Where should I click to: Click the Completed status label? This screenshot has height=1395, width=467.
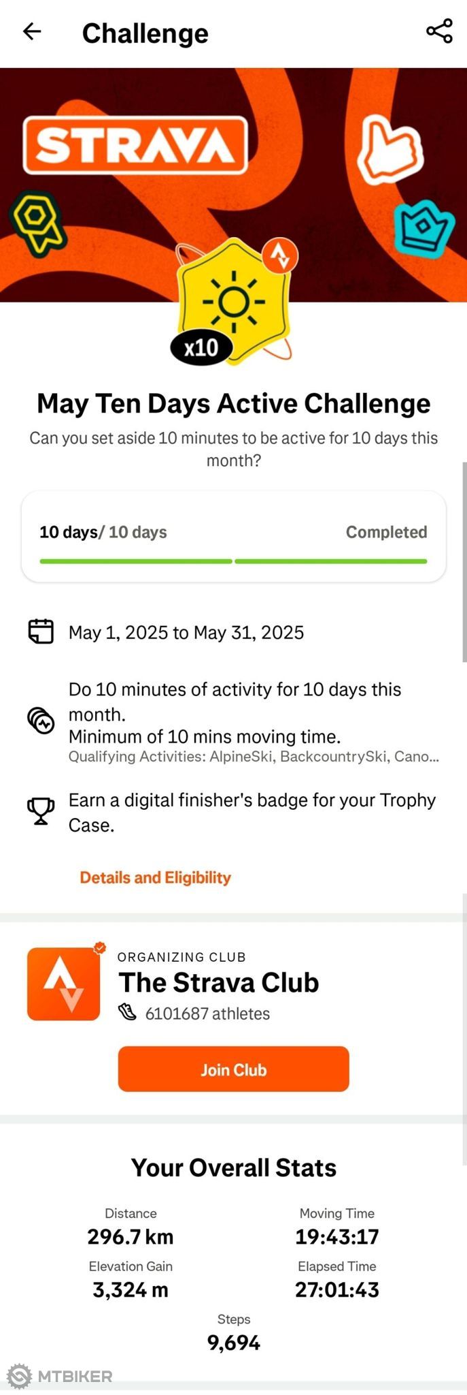tap(386, 532)
